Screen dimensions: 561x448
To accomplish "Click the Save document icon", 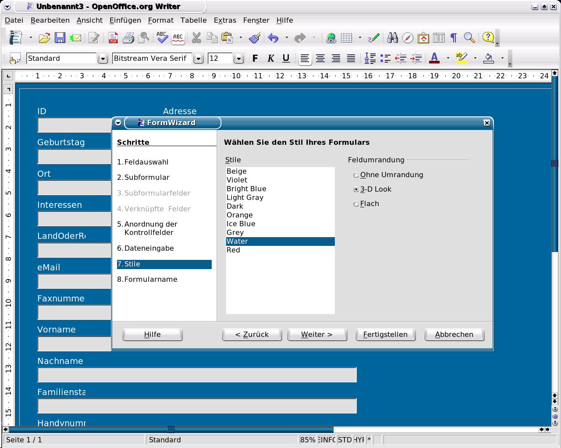I will click(x=60, y=38).
